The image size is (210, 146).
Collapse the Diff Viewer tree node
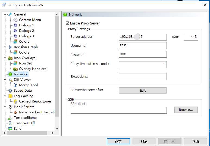coord(5,80)
